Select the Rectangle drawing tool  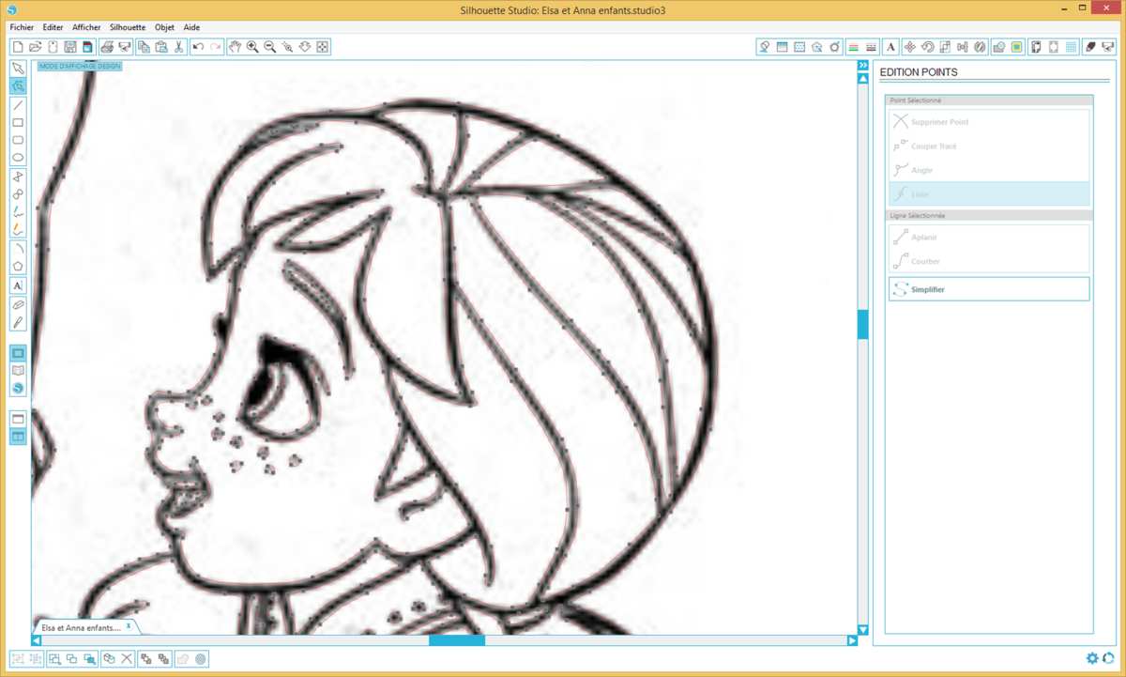[x=18, y=123]
